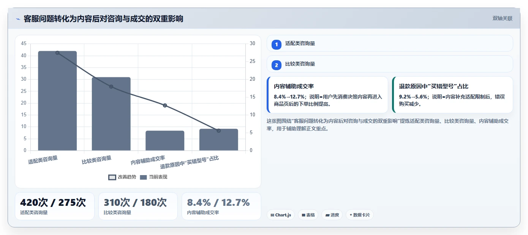528x235 pixels.
Task: Click the numbered badge 1 icon
Action: point(277,44)
